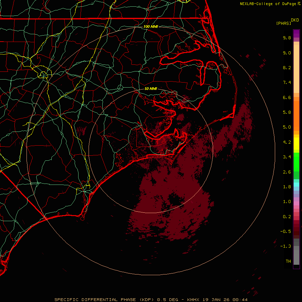Click the [PHAS] units label
302x302 pixels.
(x=284, y=23)
